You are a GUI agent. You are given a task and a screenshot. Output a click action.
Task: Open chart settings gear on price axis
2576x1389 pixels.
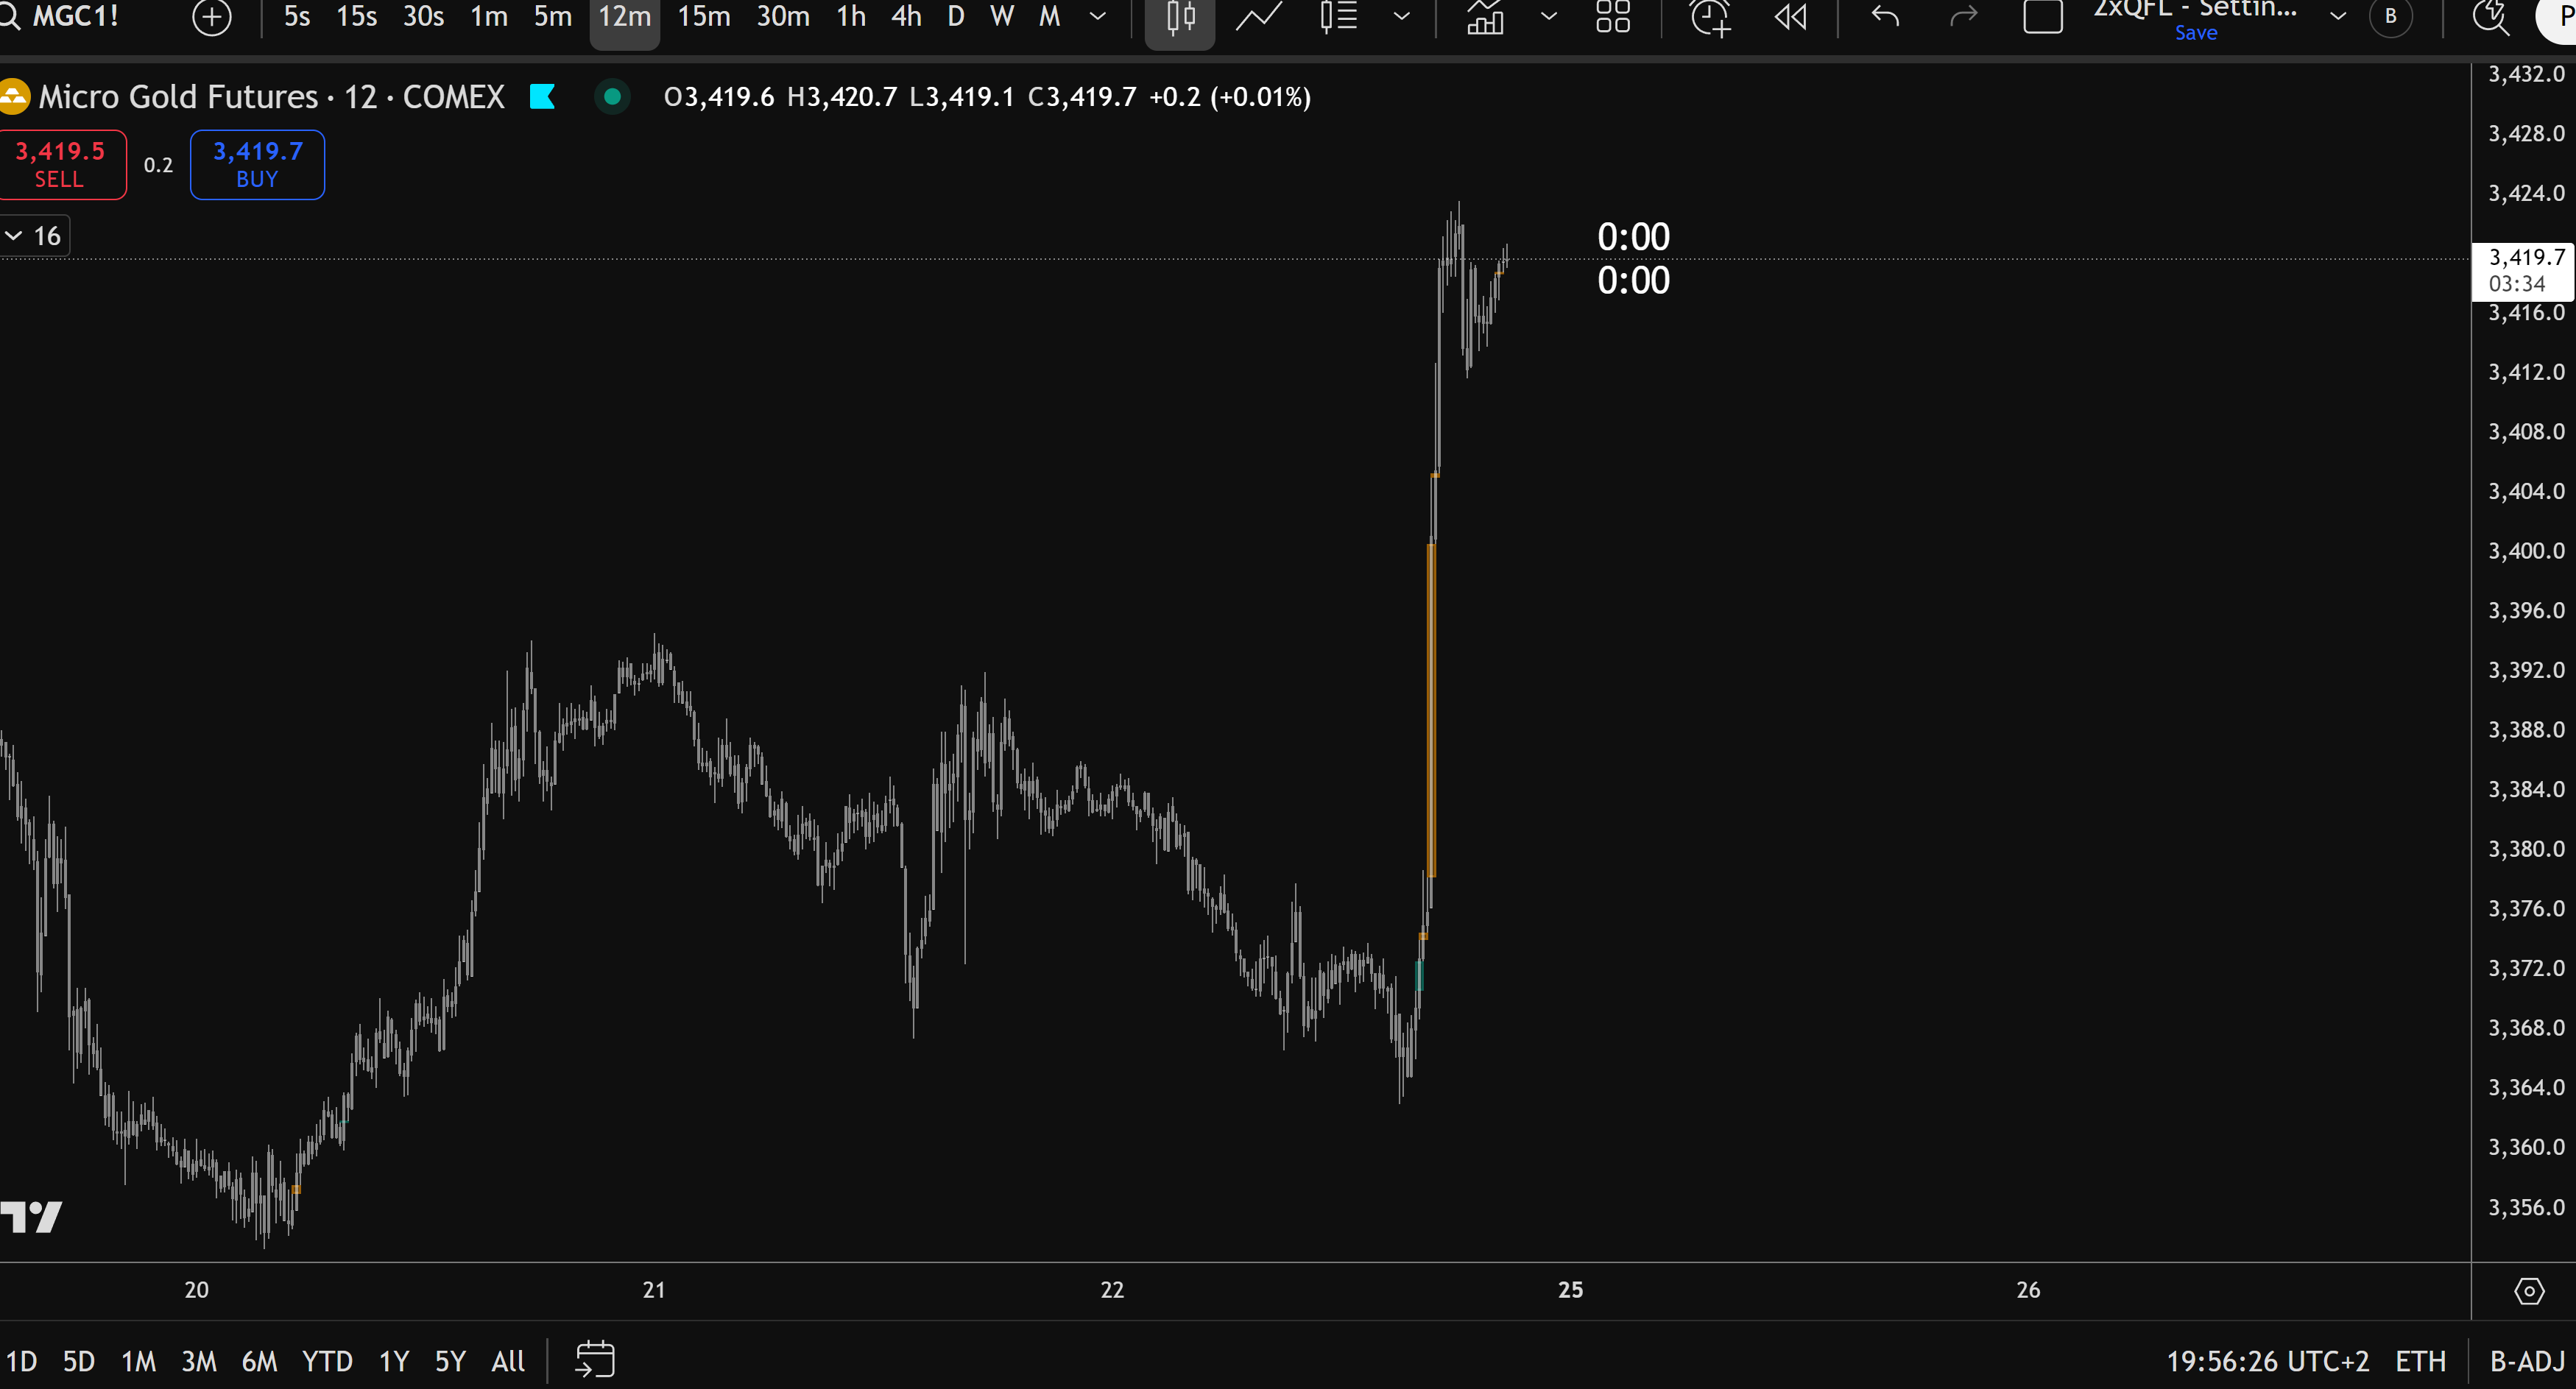pyautogui.click(x=2529, y=1291)
